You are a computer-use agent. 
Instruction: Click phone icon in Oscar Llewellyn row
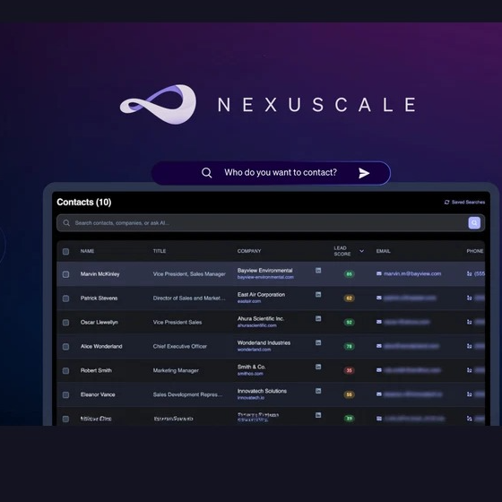469,322
